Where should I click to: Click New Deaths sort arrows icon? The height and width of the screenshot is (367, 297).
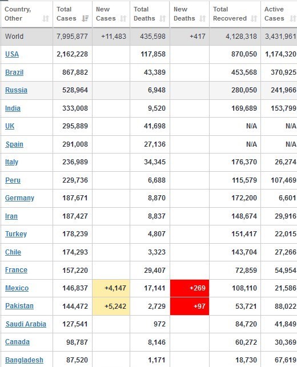pyautogui.click(x=202, y=18)
